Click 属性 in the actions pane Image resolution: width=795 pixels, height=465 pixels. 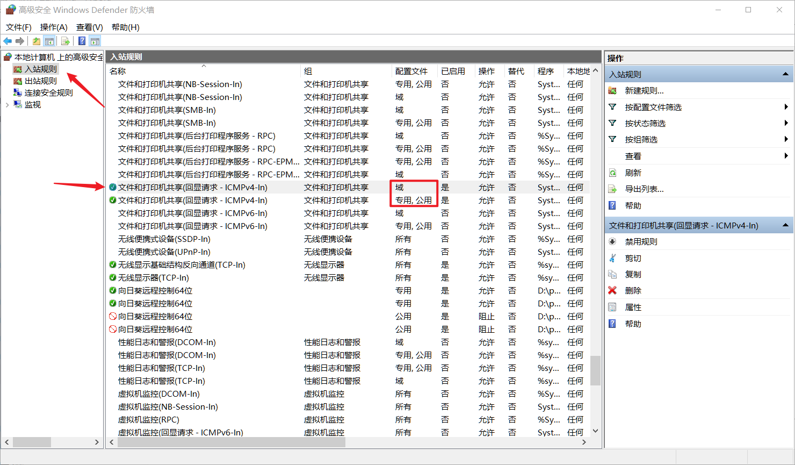coord(633,307)
